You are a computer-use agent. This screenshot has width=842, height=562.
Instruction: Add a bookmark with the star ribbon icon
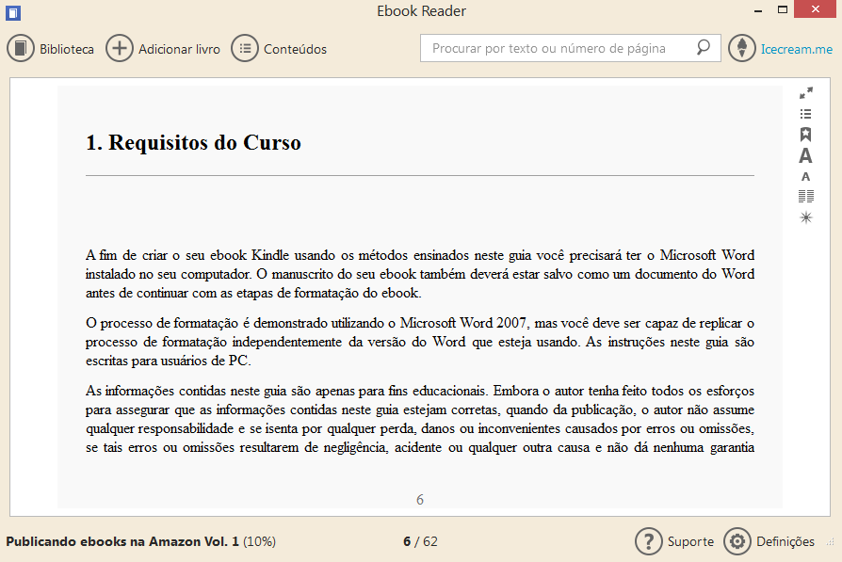coord(806,135)
